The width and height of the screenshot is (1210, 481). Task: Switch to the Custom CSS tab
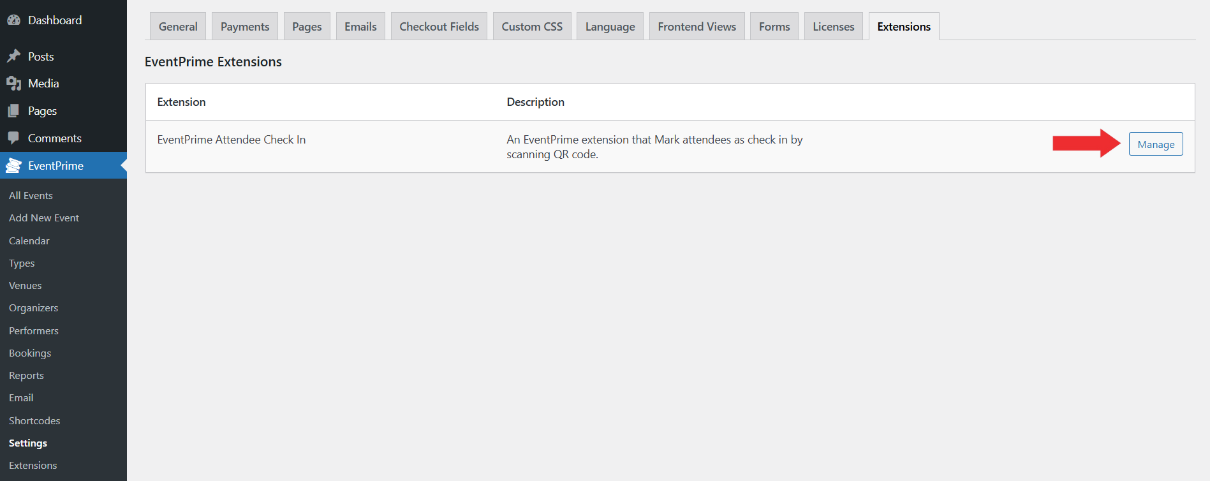coord(532,27)
